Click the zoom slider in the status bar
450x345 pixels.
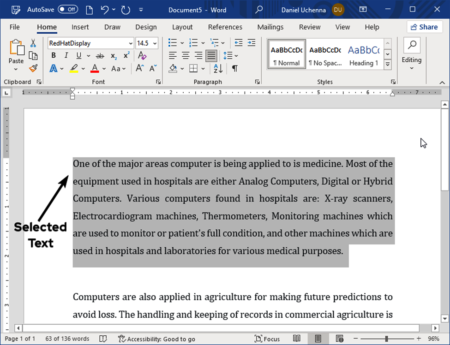click(386, 339)
